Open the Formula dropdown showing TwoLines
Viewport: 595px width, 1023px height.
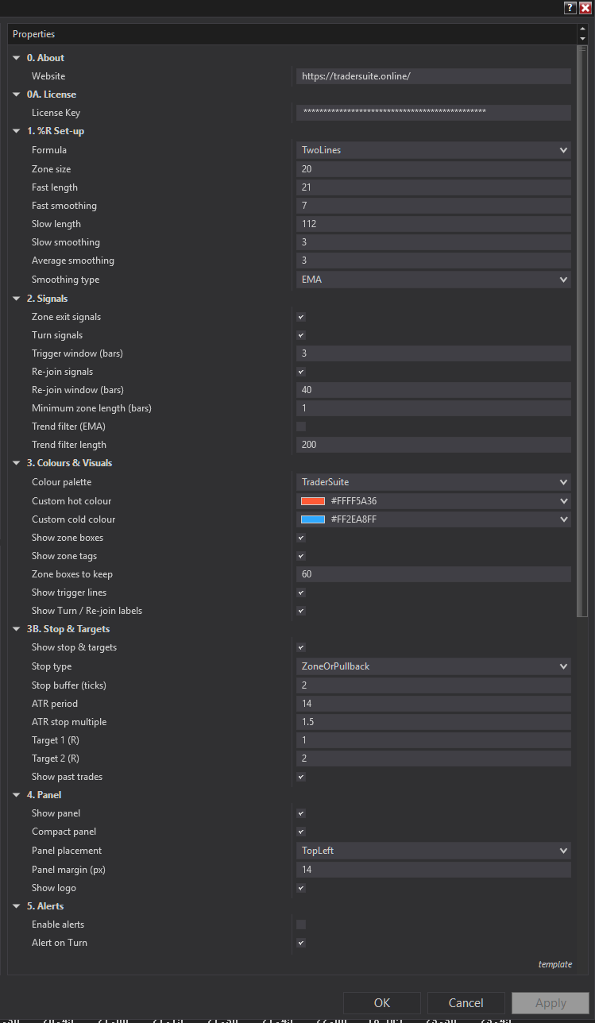point(433,150)
